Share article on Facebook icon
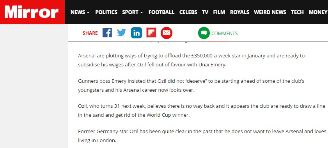This screenshot has width=328, height=148. tap(107, 33)
